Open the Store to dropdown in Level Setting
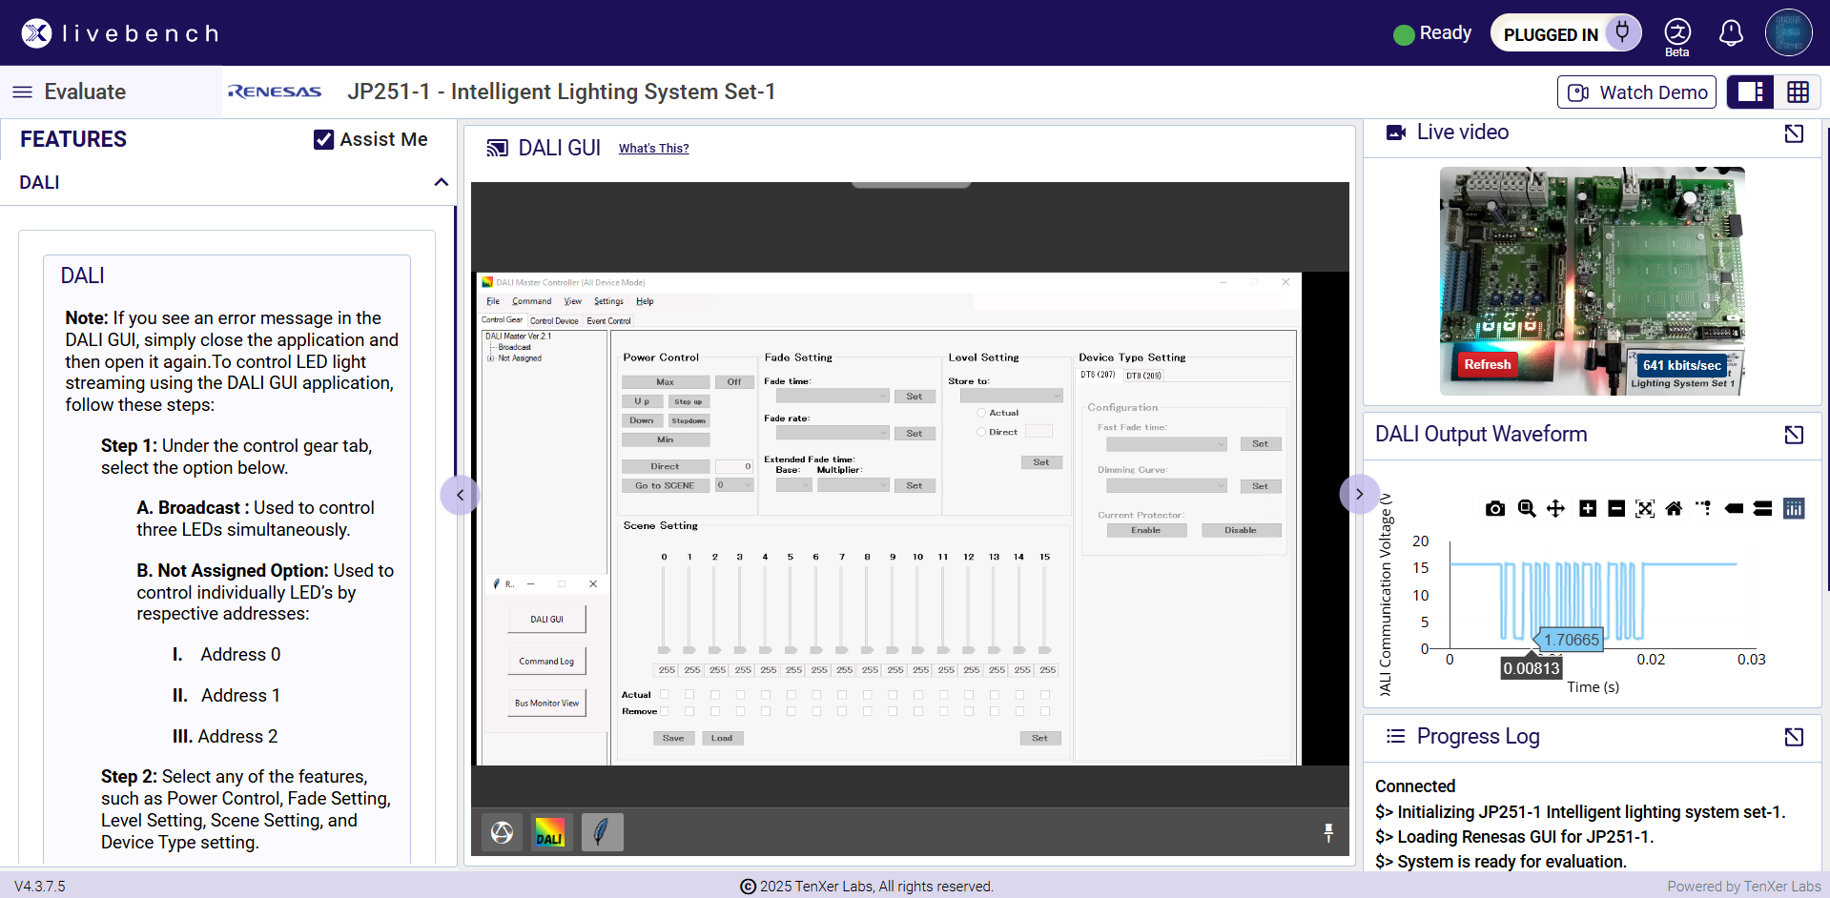1830x898 pixels. pyautogui.click(x=1011, y=396)
